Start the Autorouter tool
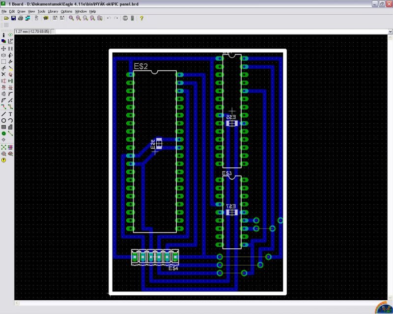Viewport: 393px width, 314px height. 10,147
